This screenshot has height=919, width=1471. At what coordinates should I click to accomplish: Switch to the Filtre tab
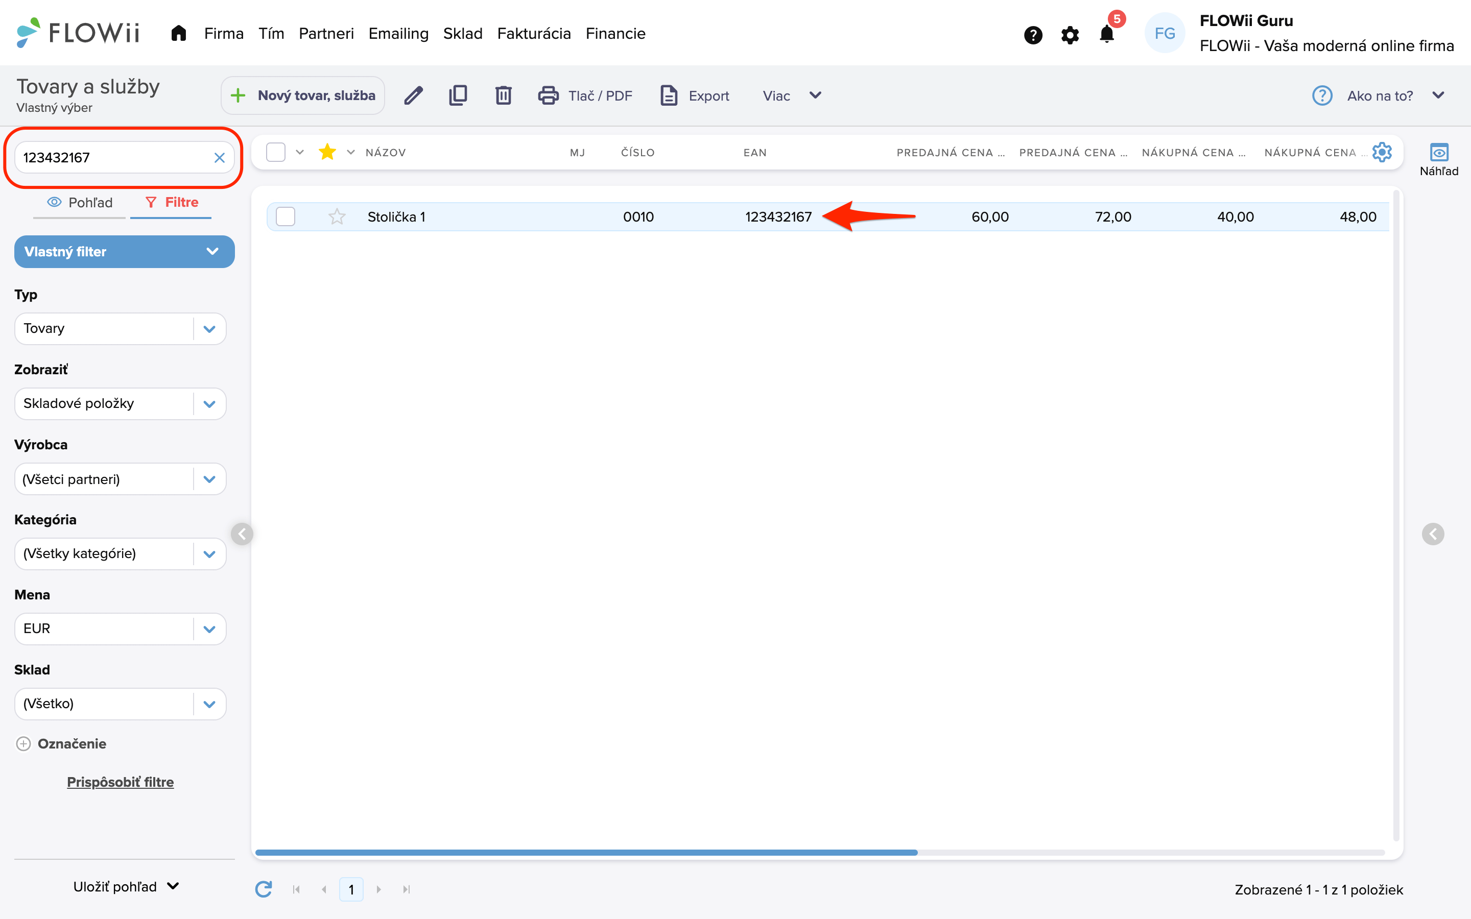tap(172, 202)
